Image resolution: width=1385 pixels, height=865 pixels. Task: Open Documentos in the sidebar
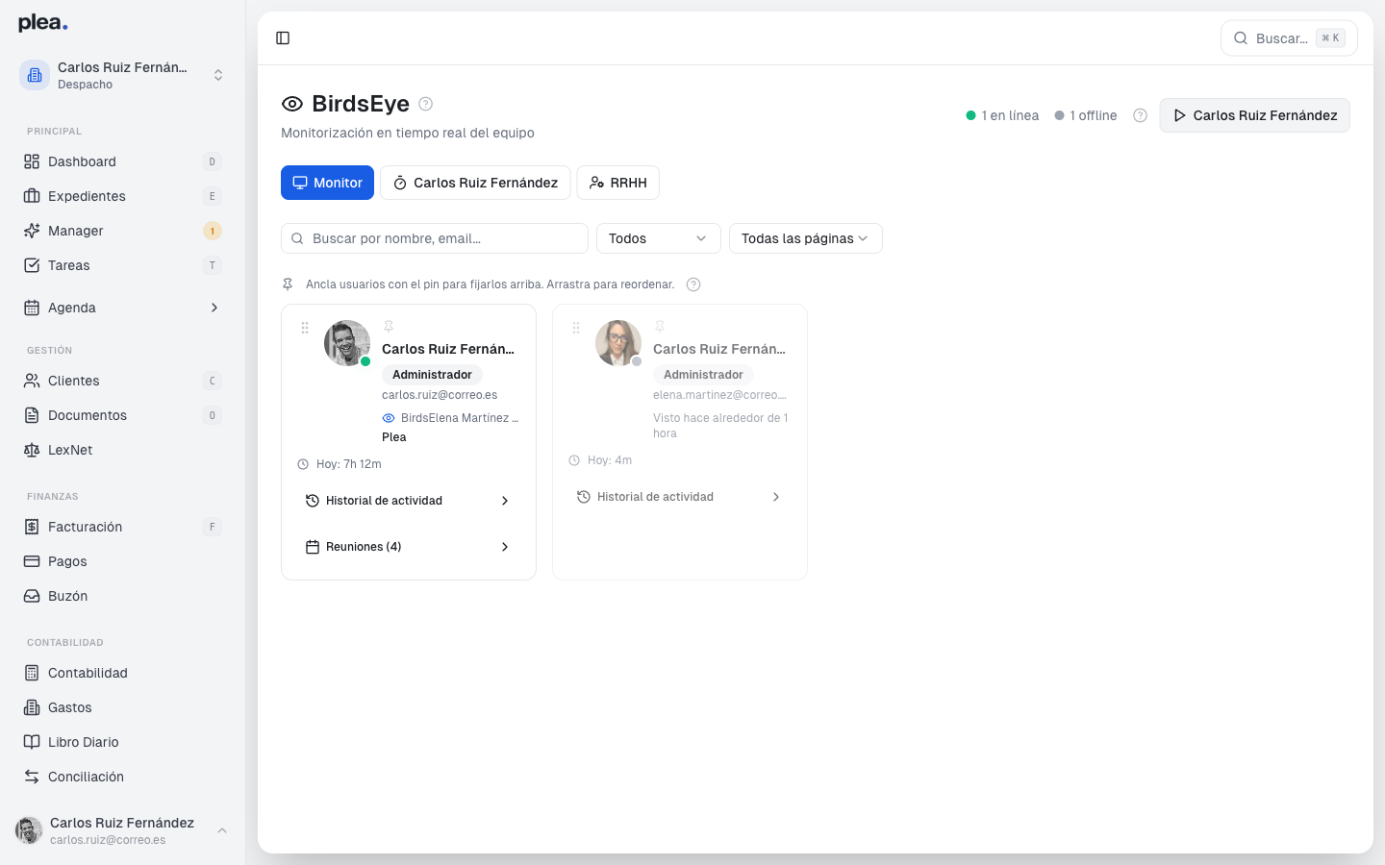122,415
